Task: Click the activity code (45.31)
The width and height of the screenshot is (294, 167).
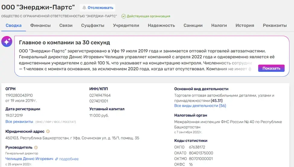Action: point(216,101)
